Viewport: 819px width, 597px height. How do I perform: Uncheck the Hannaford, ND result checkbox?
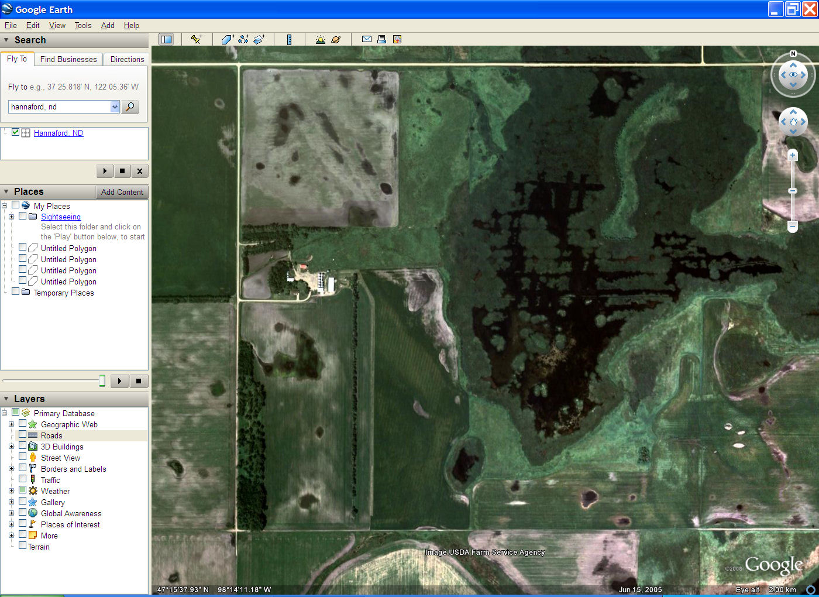(x=16, y=132)
